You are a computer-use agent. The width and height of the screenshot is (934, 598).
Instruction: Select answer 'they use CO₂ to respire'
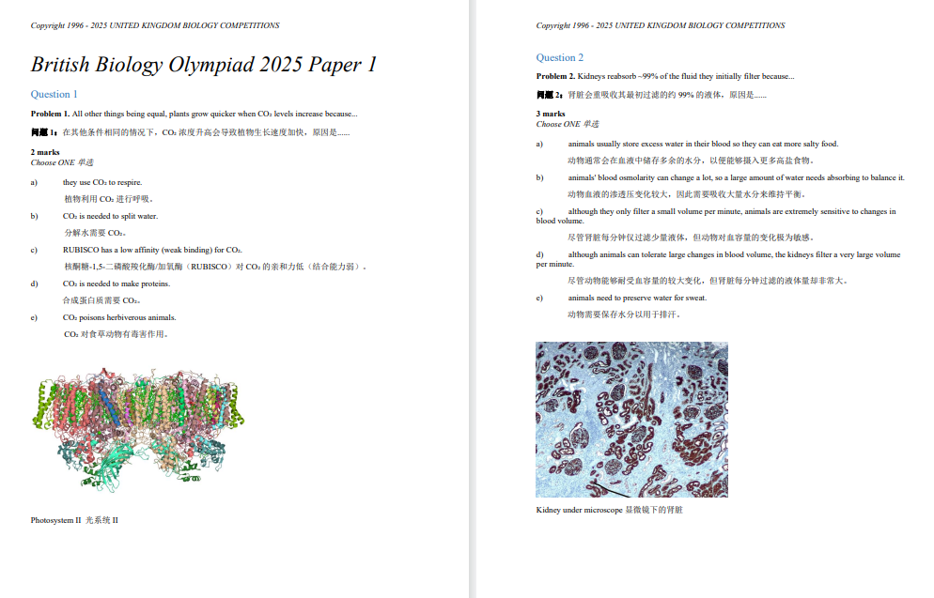tap(102, 182)
